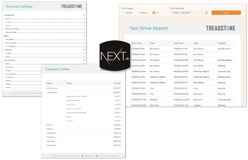This screenshot has width=248, height=160.
Task: Click the 1/10/2016 12:44 PM end time cell
Action: (182, 100)
